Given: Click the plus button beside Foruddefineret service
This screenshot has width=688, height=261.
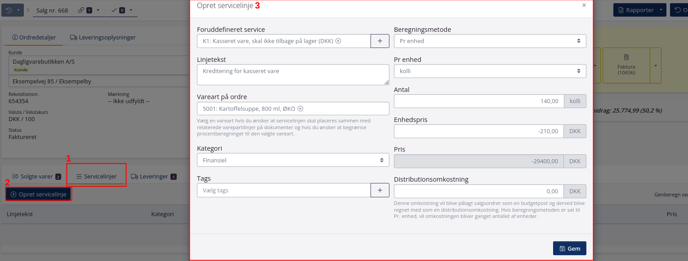Looking at the screenshot, I should point(380,41).
